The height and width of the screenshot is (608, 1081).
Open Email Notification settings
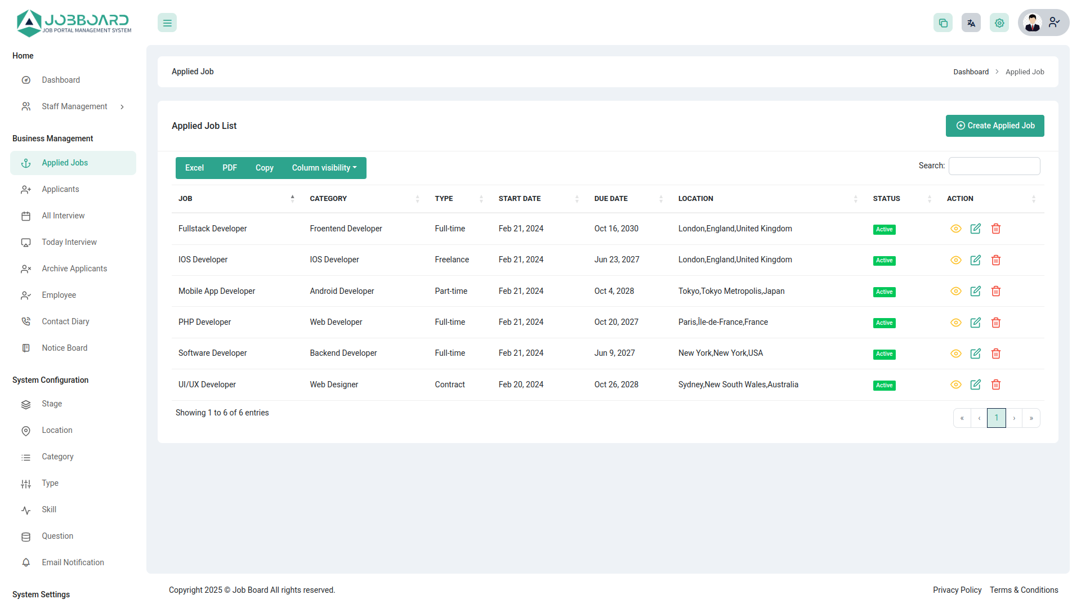[x=73, y=562]
